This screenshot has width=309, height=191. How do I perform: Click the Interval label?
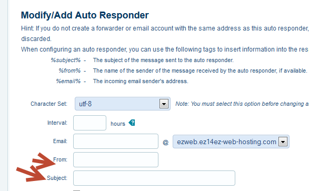click(x=57, y=123)
